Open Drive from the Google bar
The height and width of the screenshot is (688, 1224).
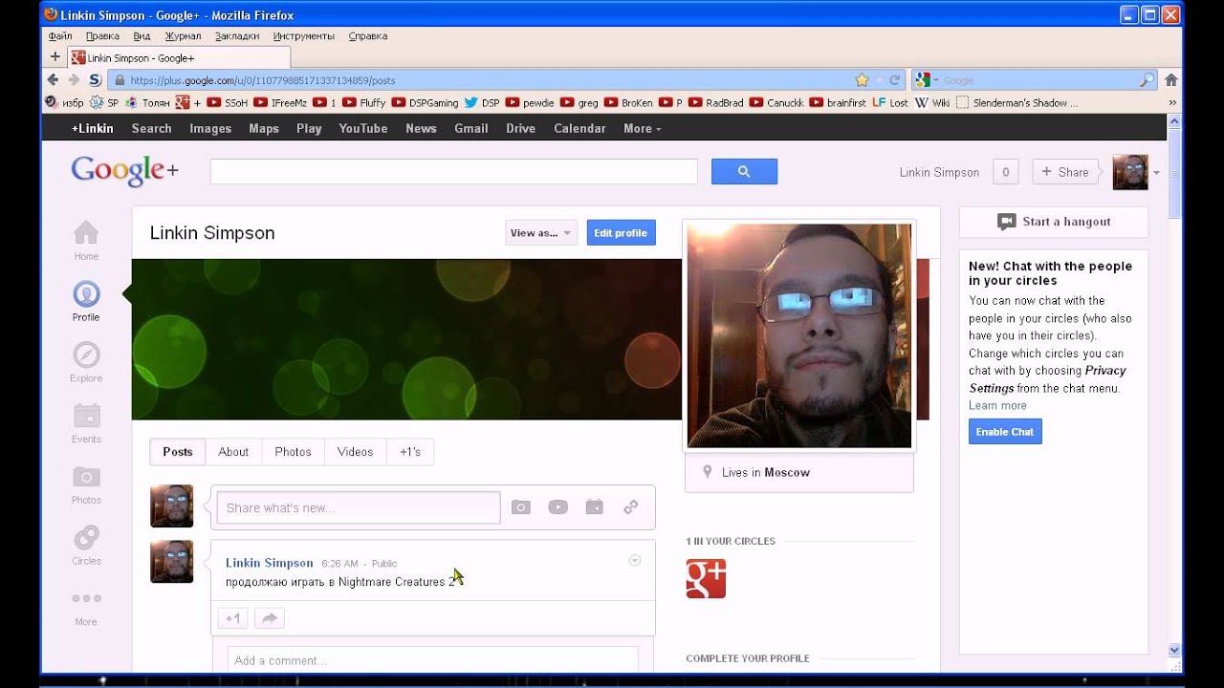(x=521, y=128)
